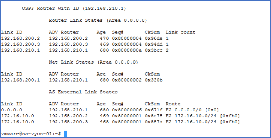This screenshot has width=271, height=138.
Task: Click the Link count column header
Action: pos(180,32)
